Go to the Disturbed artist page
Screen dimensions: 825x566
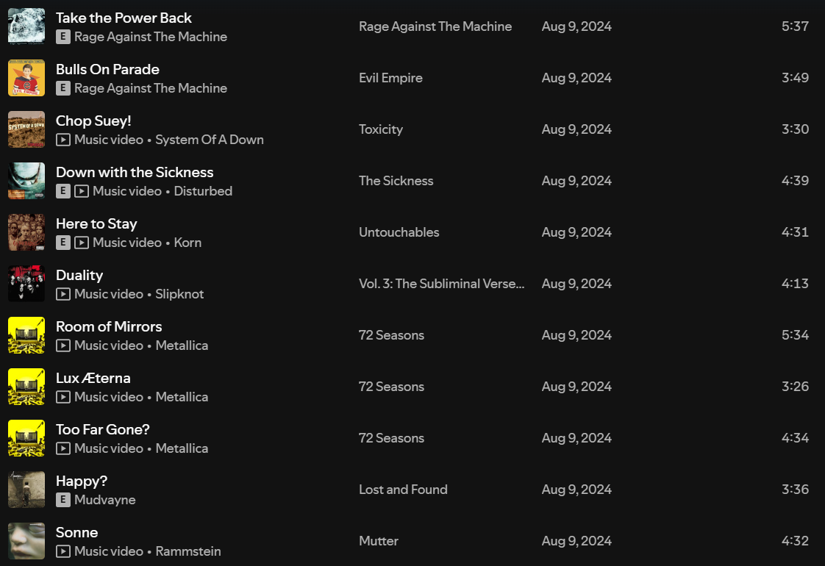pyautogui.click(x=203, y=191)
